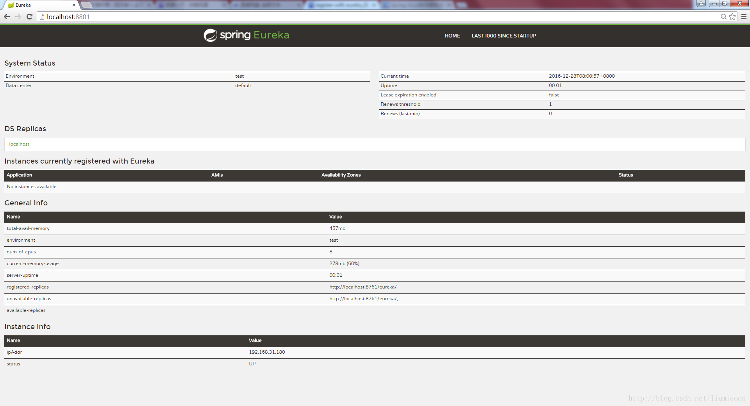Screen dimensions: 750x406
Task: Click the Renews threshold label
Action: click(x=400, y=104)
